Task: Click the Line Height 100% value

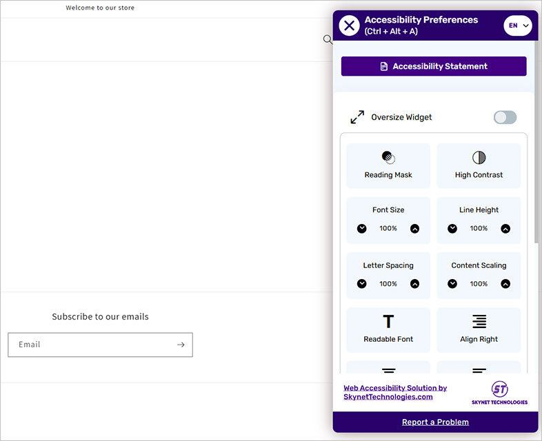Action: [x=479, y=228]
